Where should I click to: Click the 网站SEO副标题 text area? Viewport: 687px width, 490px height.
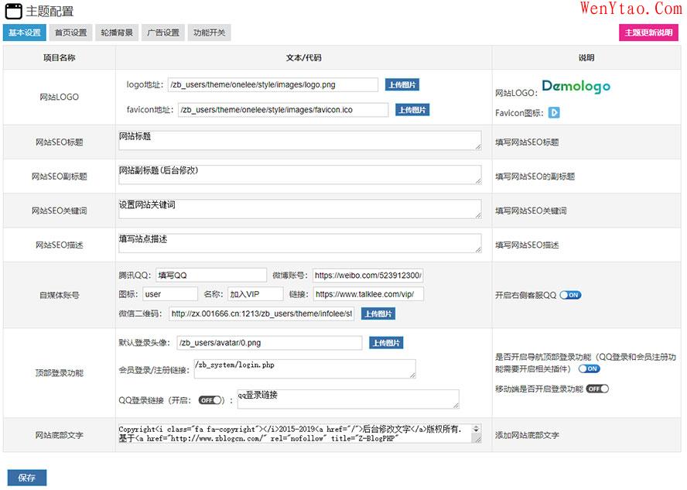[x=300, y=174]
